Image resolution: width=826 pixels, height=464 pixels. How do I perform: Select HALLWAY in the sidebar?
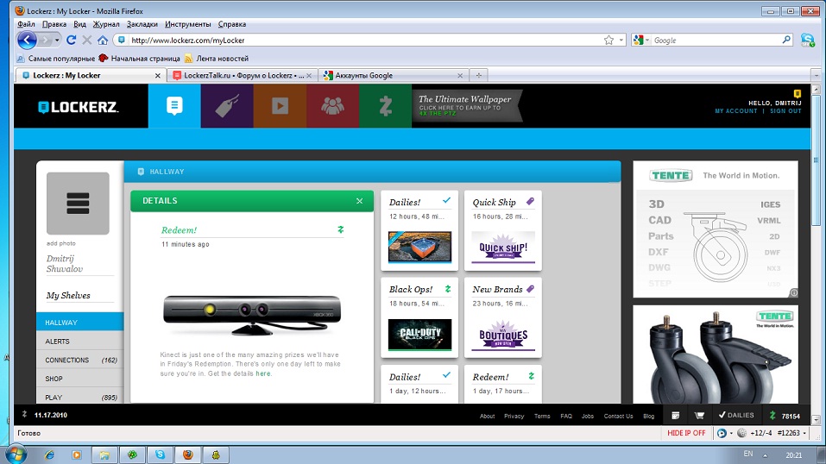[x=80, y=322]
